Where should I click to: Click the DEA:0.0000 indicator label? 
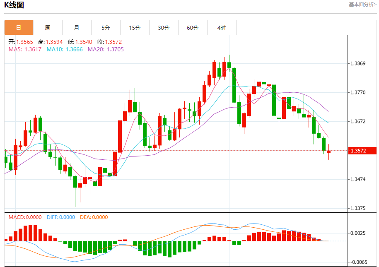94,217
